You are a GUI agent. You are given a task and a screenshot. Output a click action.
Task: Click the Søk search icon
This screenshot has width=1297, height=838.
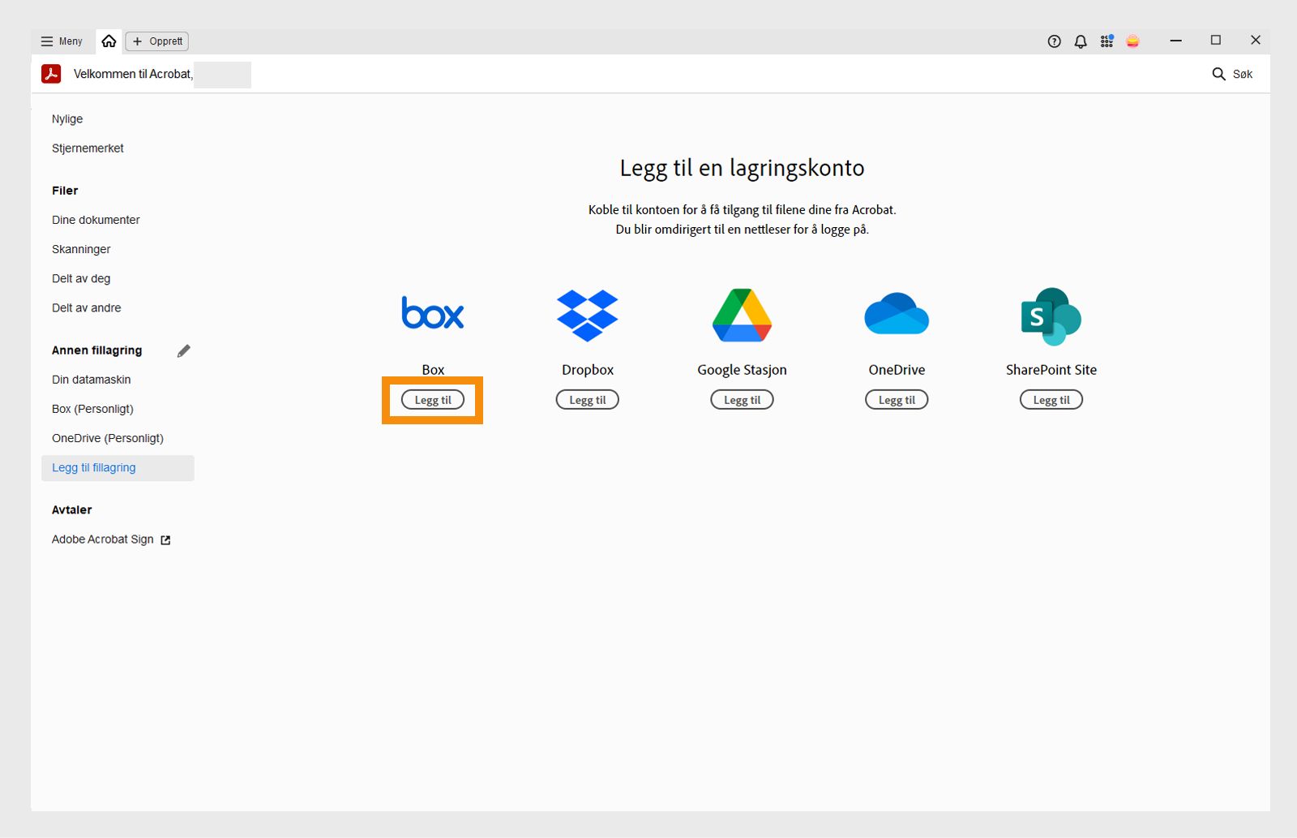pyautogui.click(x=1218, y=74)
